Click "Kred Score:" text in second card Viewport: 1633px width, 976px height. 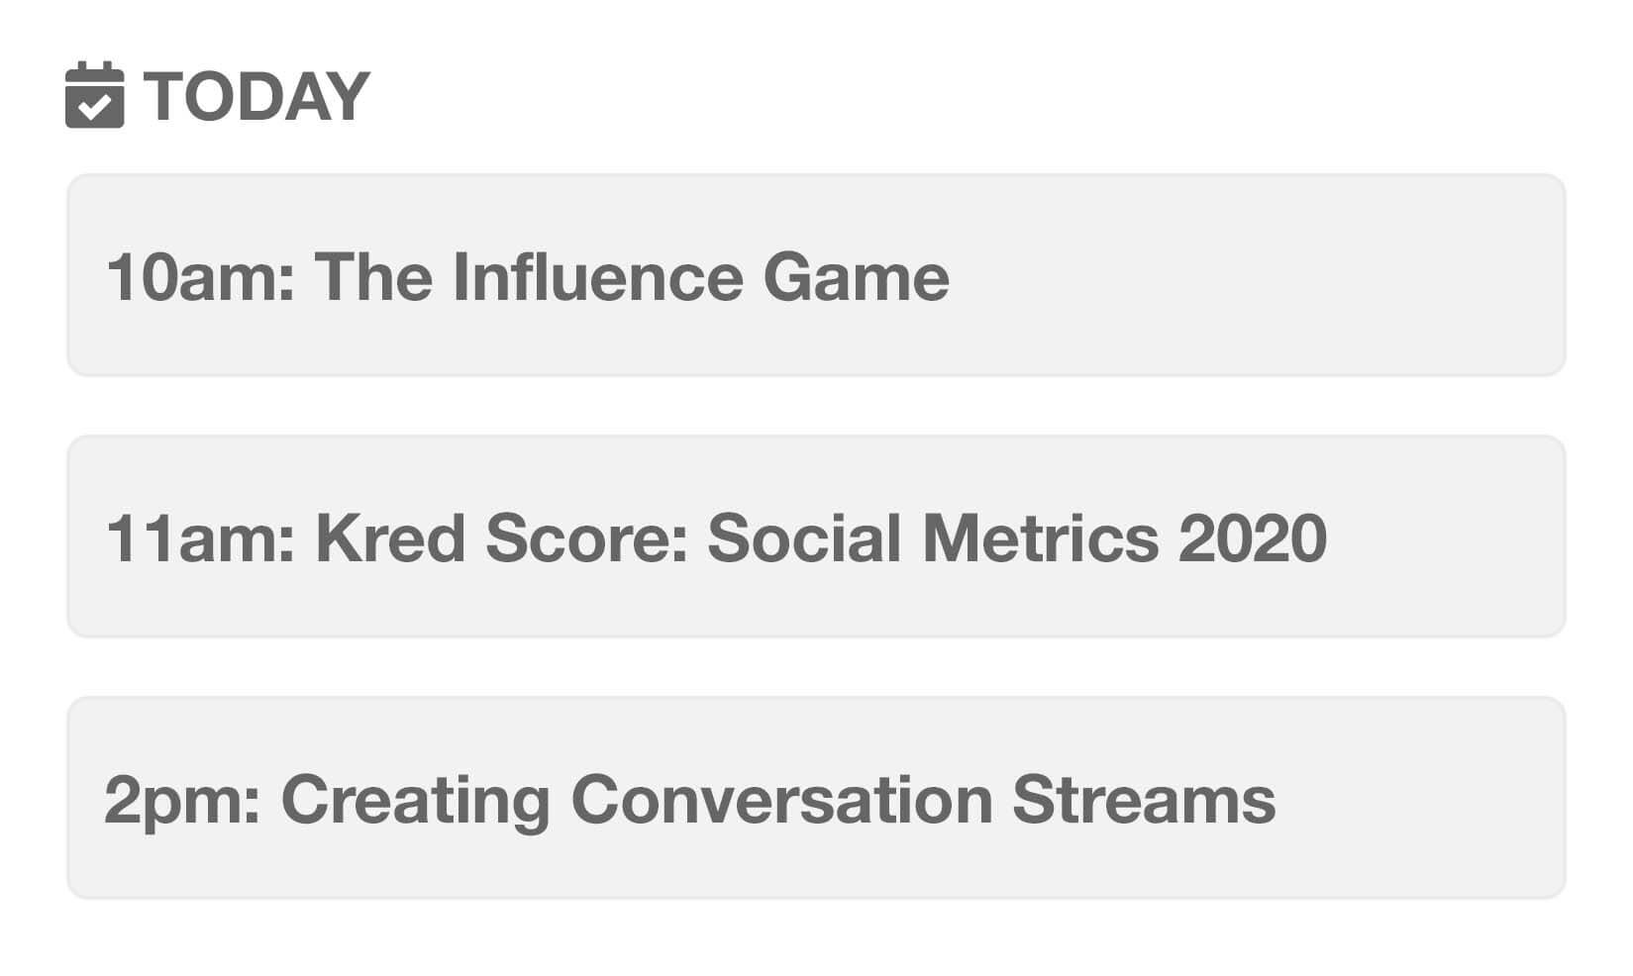[x=501, y=537]
